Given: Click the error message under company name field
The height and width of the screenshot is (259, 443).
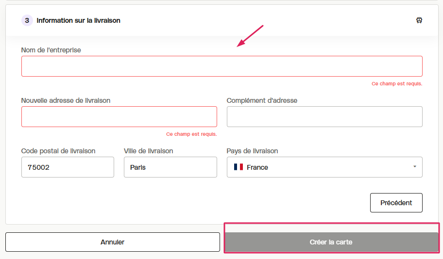Looking at the screenshot, I should (x=397, y=83).
